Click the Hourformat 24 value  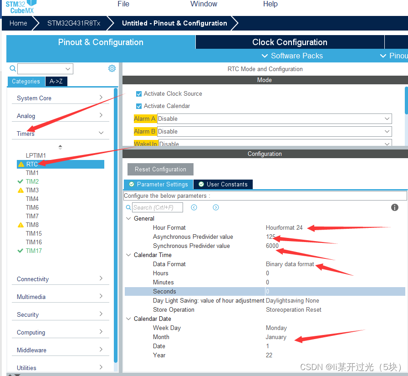pos(284,227)
